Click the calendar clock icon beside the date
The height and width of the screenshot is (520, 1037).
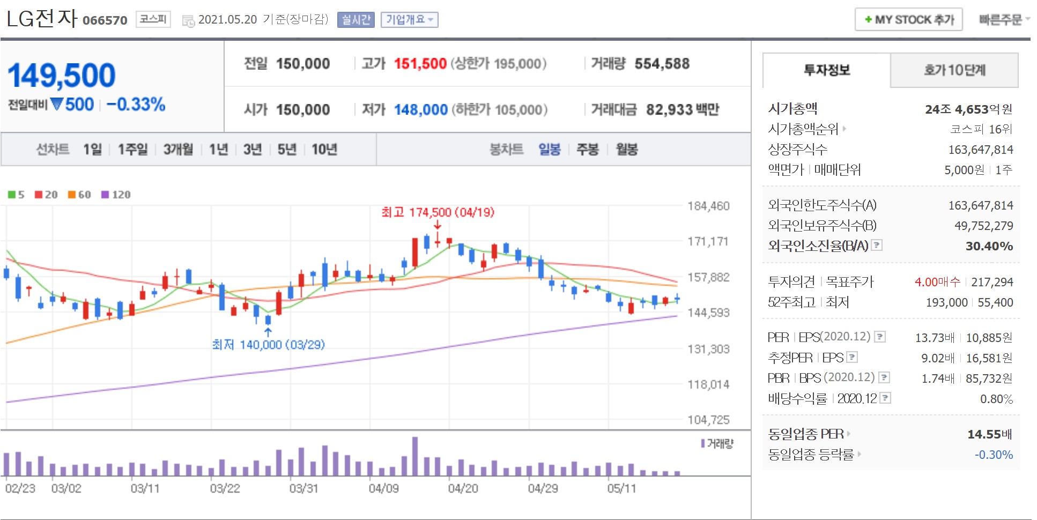pos(188,21)
